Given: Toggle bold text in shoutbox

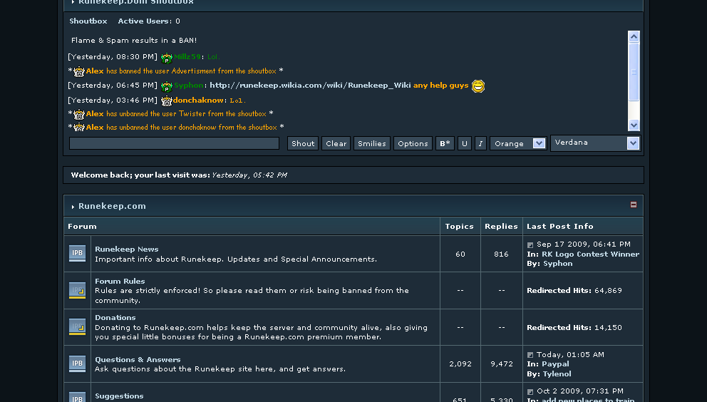Looking at the screenshot, I should tap(445, 143).
